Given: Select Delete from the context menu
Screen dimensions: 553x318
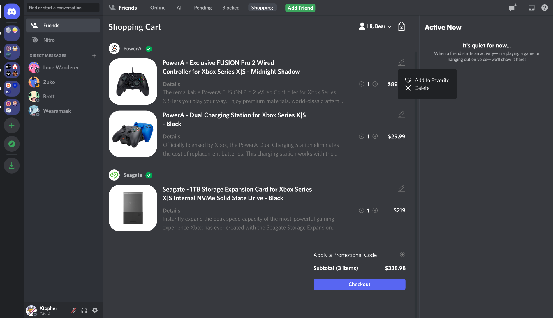Looking at the screenshot, I should [422, 88].
